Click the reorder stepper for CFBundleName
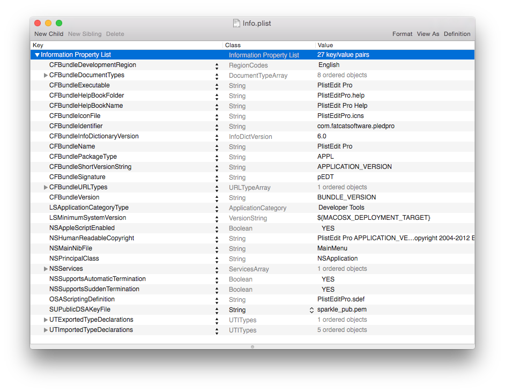 coord(217,147)
